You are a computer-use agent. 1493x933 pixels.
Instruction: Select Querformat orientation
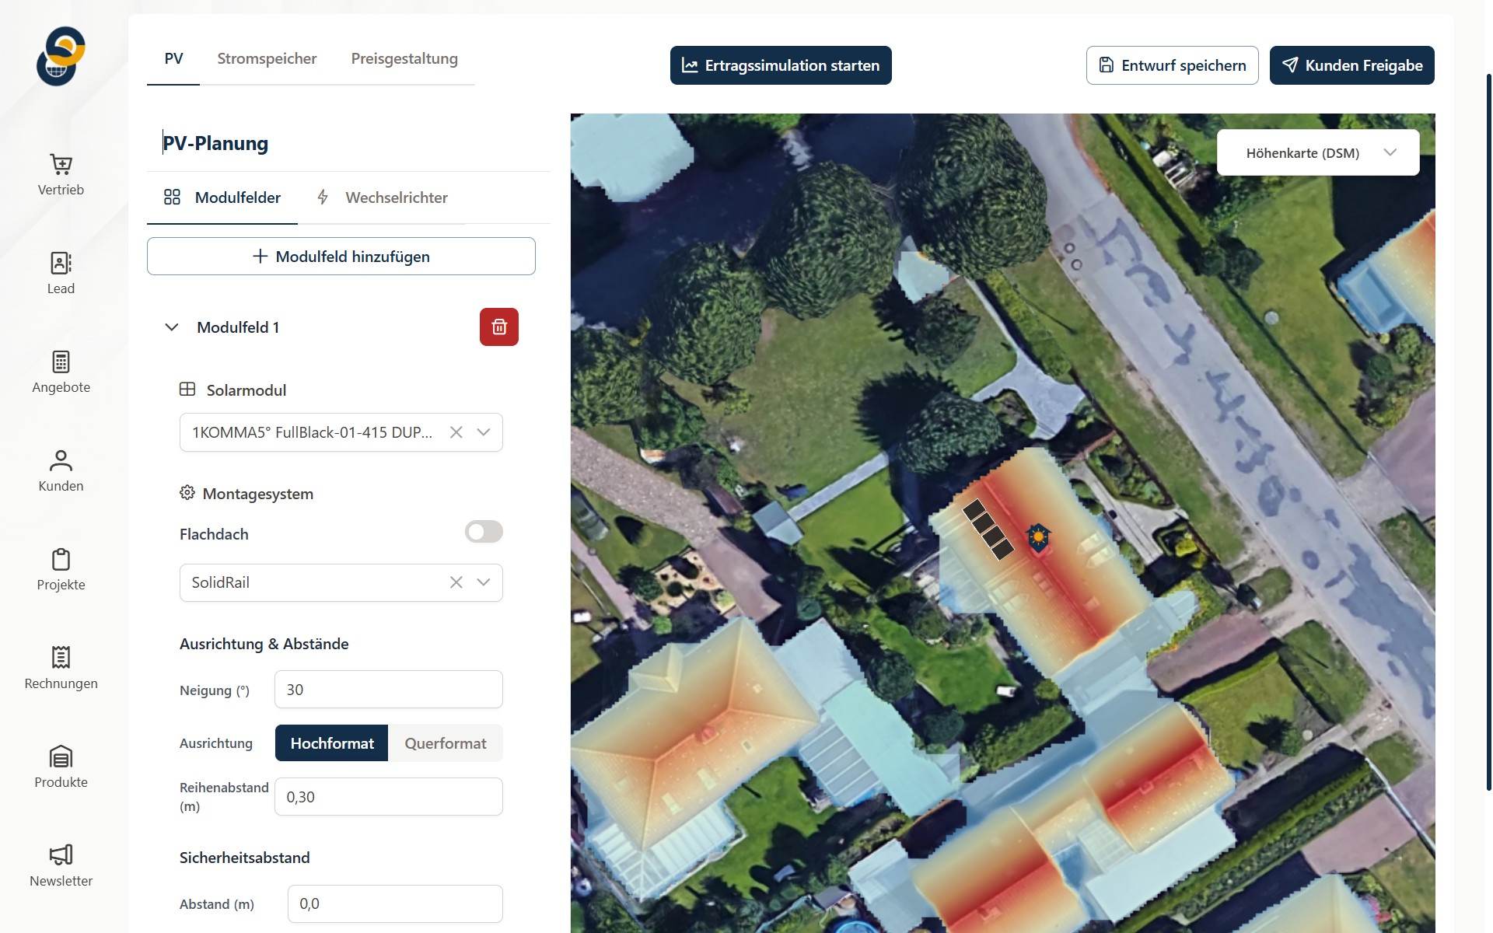click(x=446, y=743)
